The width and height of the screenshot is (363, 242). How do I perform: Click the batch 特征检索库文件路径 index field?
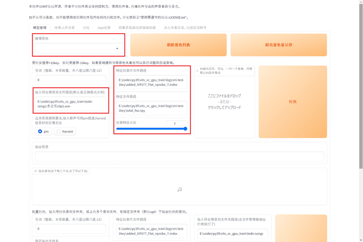pos(152,231)
